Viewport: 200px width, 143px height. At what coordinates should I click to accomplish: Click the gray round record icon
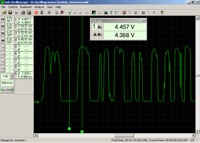49,13
